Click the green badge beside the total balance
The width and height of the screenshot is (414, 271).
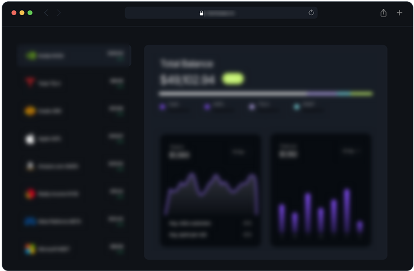[233, 79]
